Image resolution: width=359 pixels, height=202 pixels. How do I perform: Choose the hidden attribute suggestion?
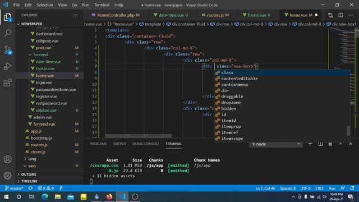coord(282,108)
